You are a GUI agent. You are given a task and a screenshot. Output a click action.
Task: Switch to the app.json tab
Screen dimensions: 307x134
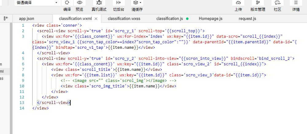27,19
